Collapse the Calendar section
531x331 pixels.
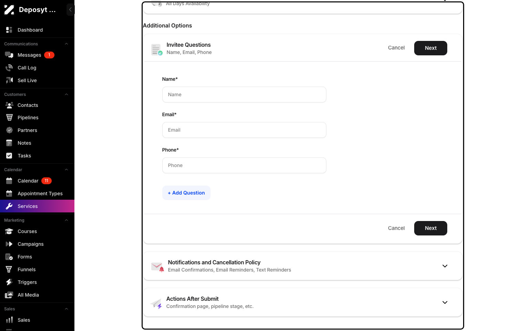tap(67, 170)
